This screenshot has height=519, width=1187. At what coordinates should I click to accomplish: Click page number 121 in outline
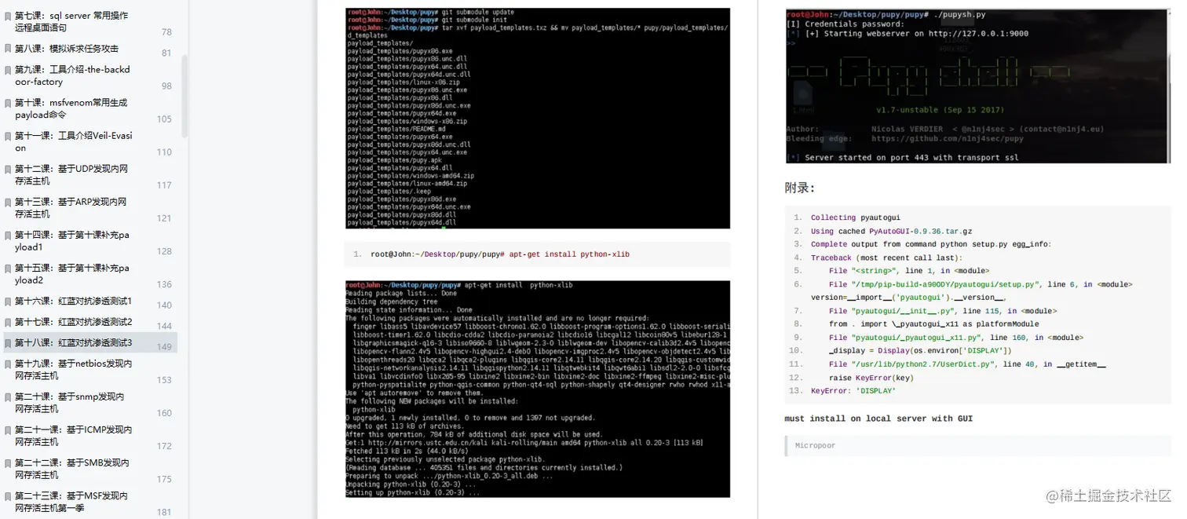point(164,218)
